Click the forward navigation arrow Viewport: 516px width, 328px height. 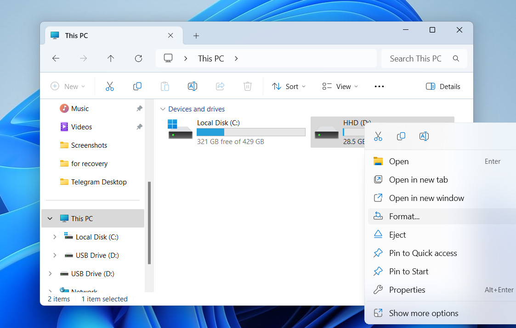(84, 59)
